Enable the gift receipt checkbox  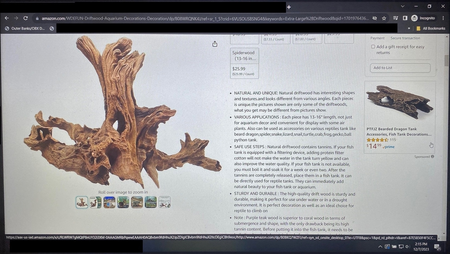click(373, 47)
